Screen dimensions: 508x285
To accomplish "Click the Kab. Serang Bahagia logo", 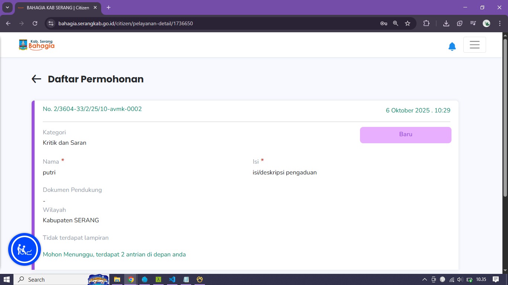I will pos(36,45).
